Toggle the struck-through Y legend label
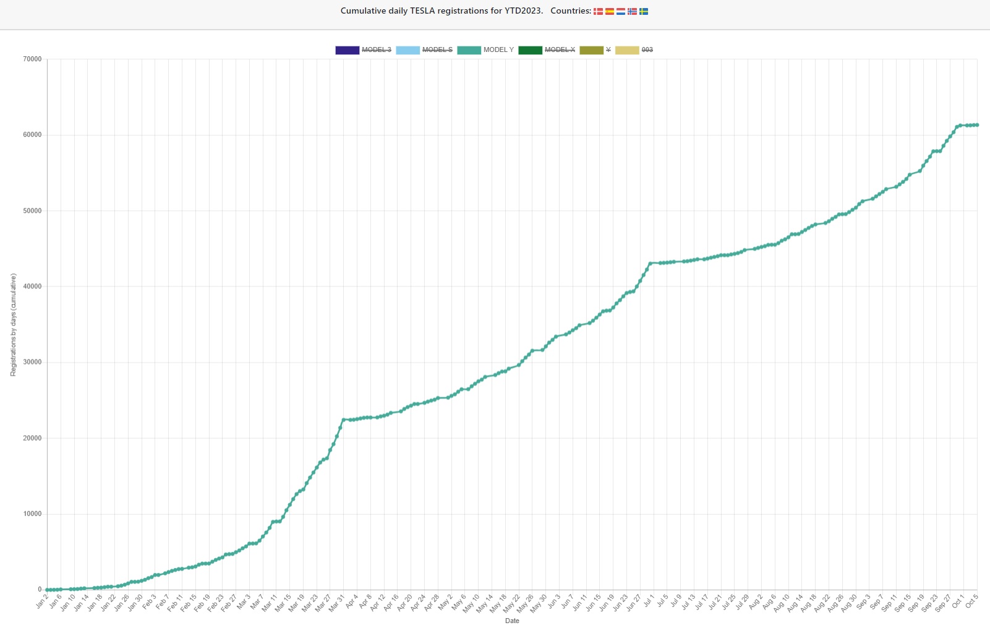This screenshot has height=633, width=990. pos(608,50)
